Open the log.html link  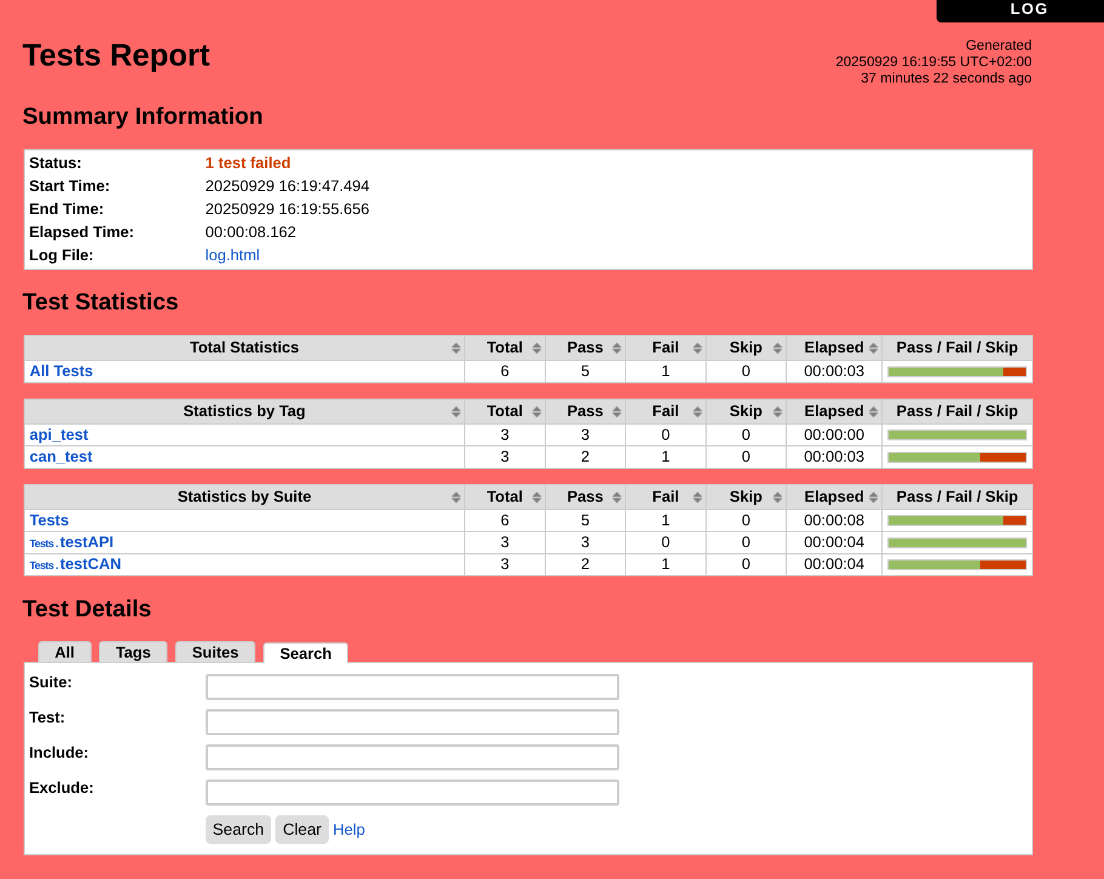[x=232, y=255]
